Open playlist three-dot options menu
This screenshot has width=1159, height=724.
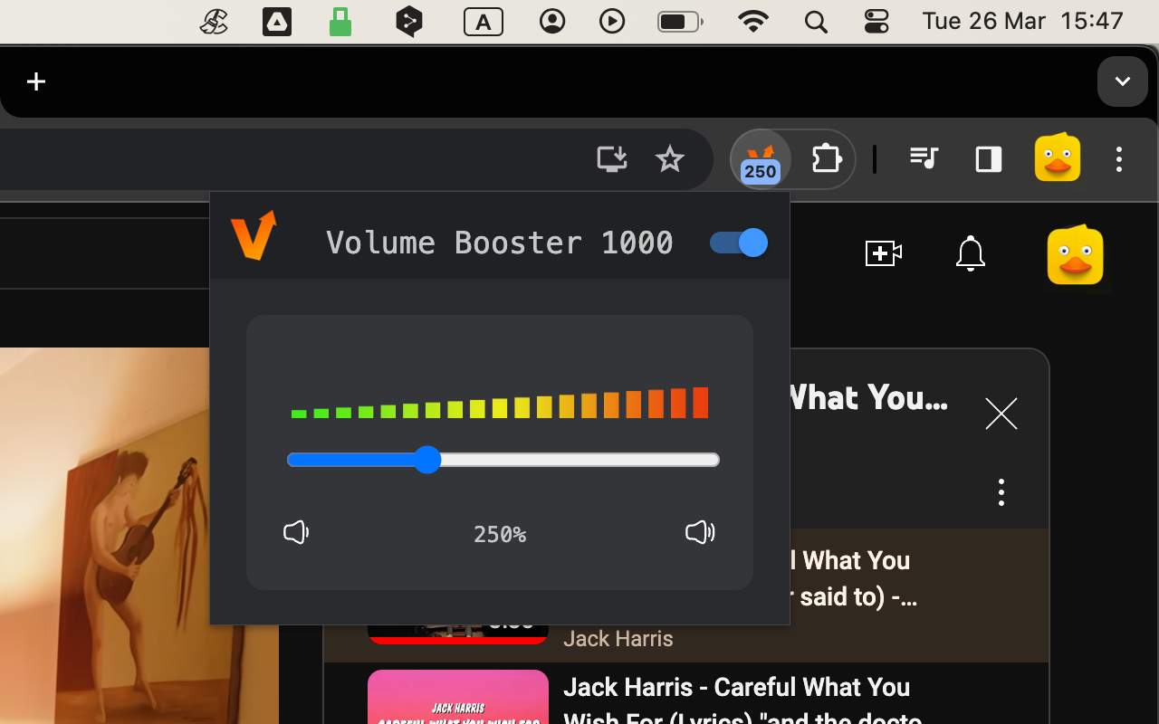[1001, 492]
